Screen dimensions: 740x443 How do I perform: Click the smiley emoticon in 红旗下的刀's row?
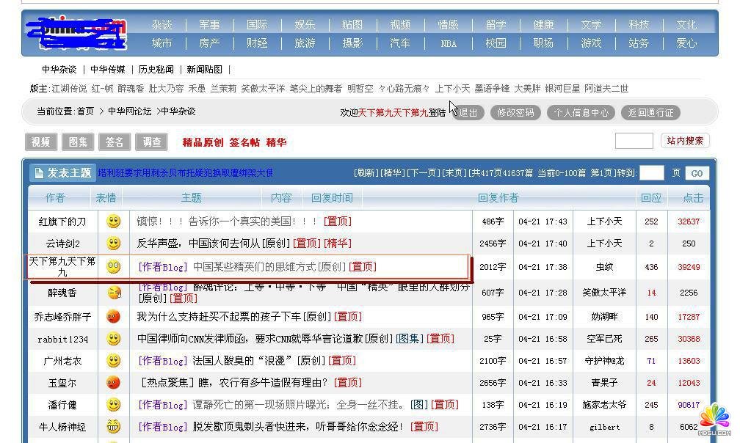point(113,221)
